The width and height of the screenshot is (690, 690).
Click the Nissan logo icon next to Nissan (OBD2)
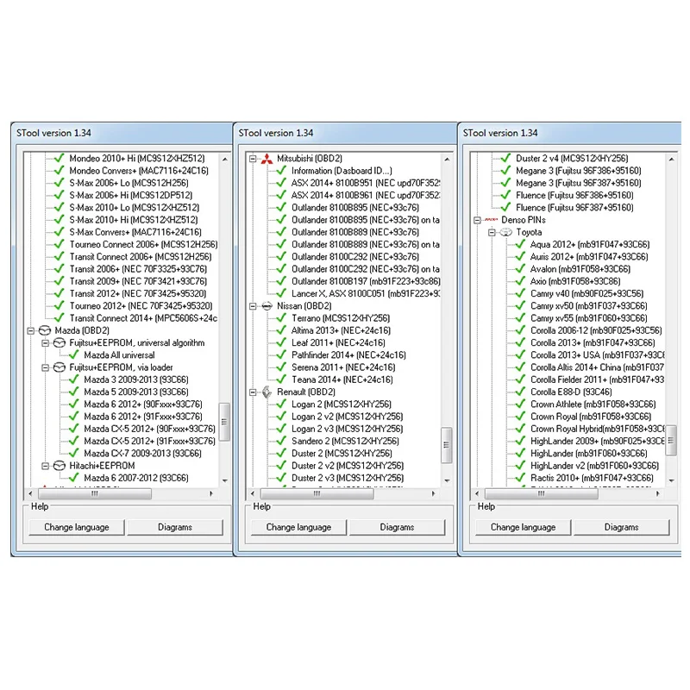267,306
